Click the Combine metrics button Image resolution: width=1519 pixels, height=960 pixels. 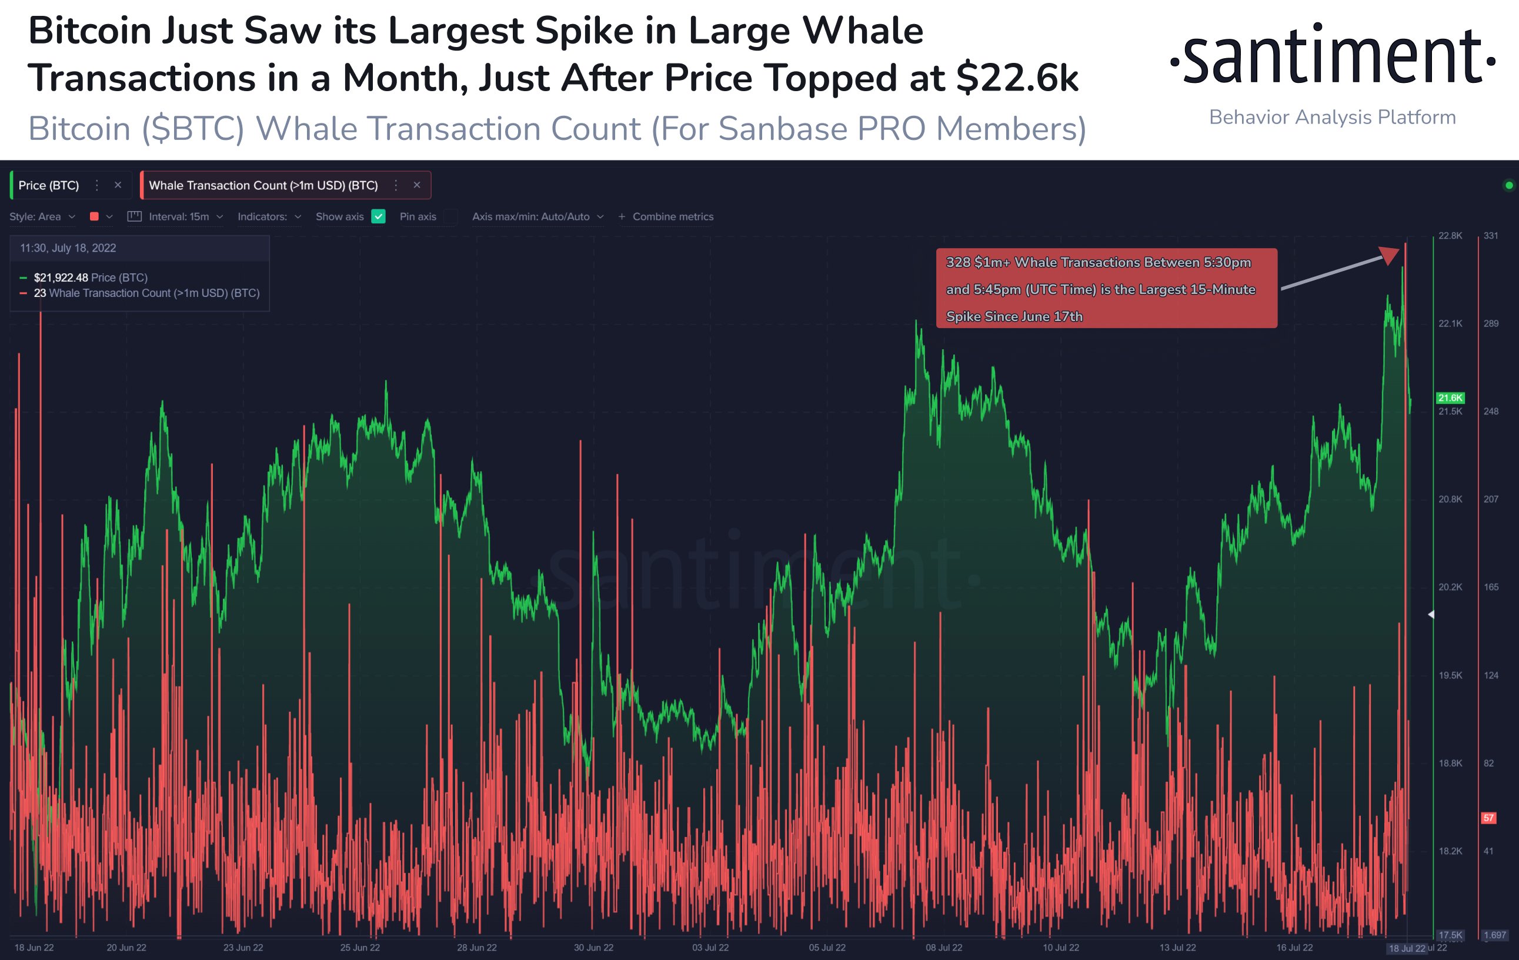(672, 216)
